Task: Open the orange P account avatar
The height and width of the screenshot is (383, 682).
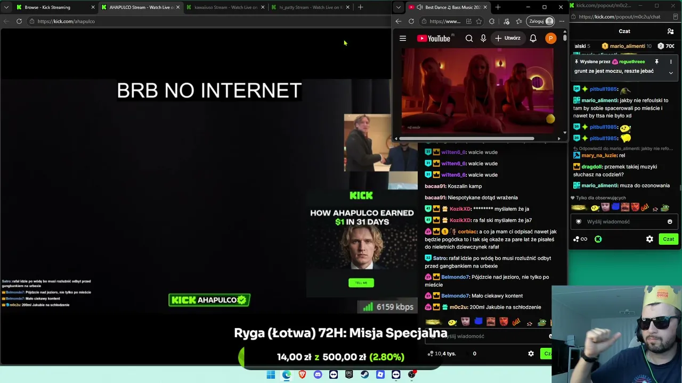Action: click(550, 38)
